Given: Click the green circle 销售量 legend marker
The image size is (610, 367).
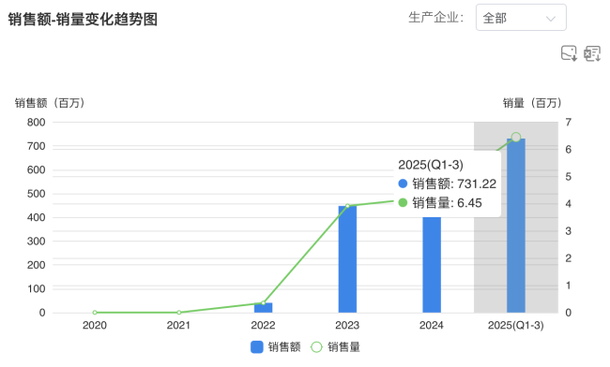Looking at the screenshot, I should point(316,346).
